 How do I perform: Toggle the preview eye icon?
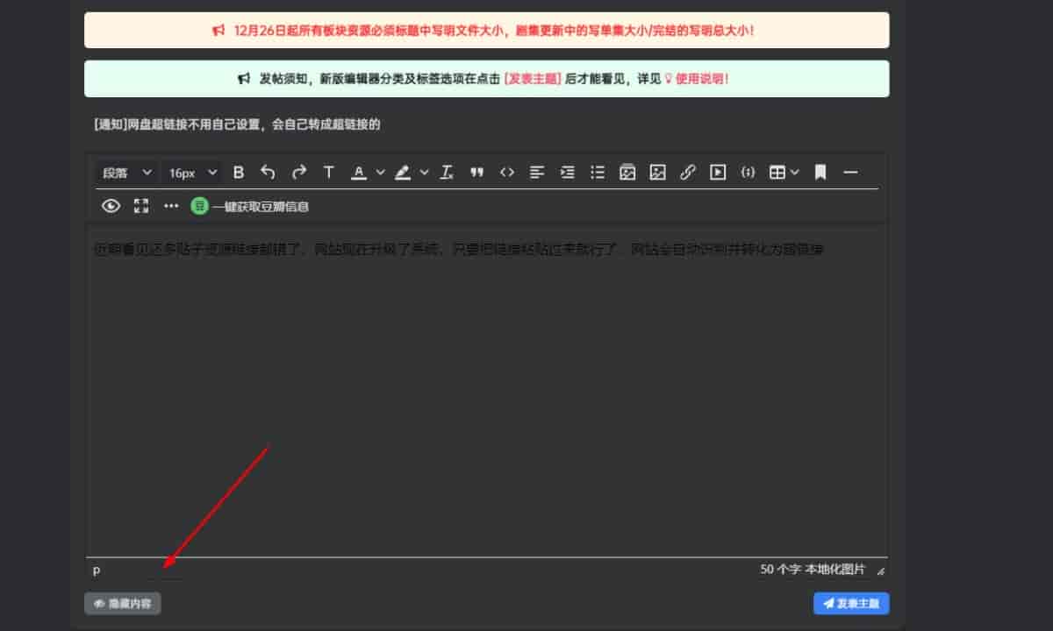click(x=111, y=206)
